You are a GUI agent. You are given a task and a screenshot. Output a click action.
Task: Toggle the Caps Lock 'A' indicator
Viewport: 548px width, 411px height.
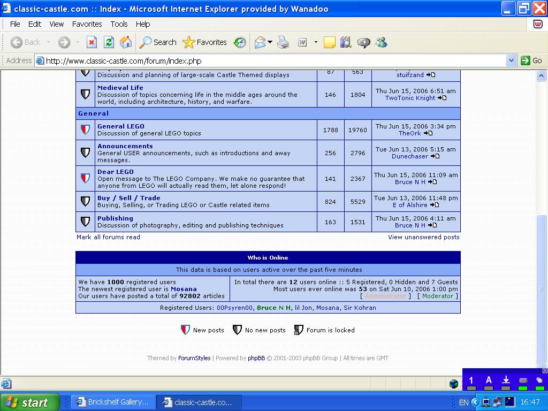click(x=489, y=380)
